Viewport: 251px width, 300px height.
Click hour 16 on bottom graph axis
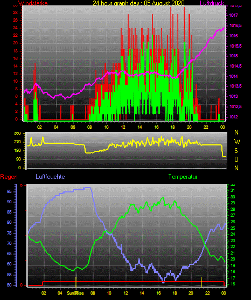tap(158, 293)
